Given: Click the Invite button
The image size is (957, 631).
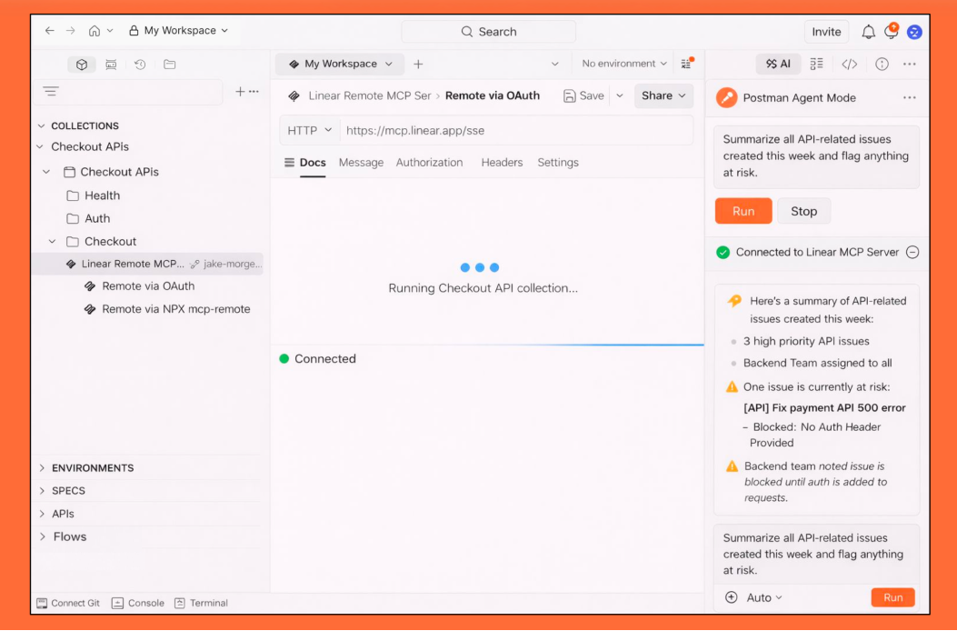Looking at the screenshot, I should pos(826,30).
